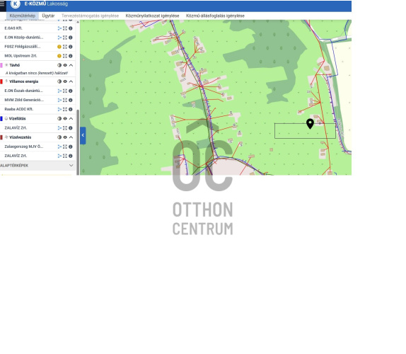This screenshot has width=406, height=354.
Task: Open info for E.ON Közép-dunántú...
Action: 71,38
